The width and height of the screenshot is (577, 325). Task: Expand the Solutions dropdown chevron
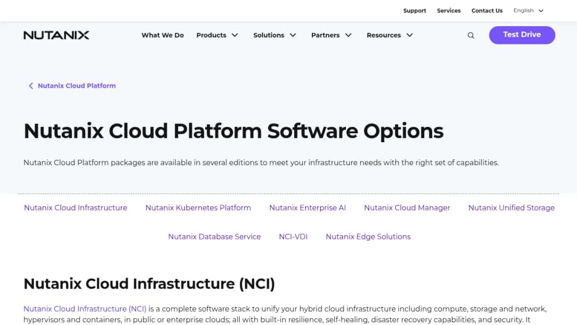(x=293, y=35)
